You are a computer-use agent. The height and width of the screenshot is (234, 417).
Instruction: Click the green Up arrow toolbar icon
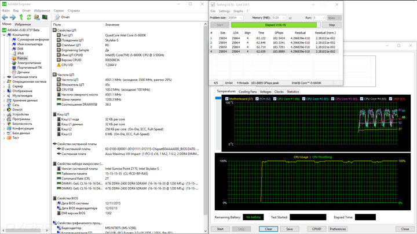21,17
